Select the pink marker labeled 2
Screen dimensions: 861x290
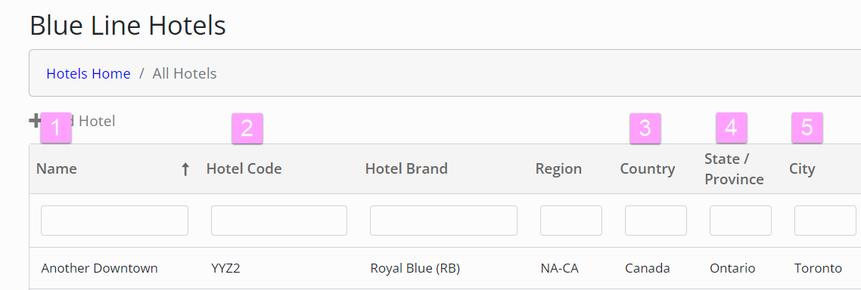(247, 128)
